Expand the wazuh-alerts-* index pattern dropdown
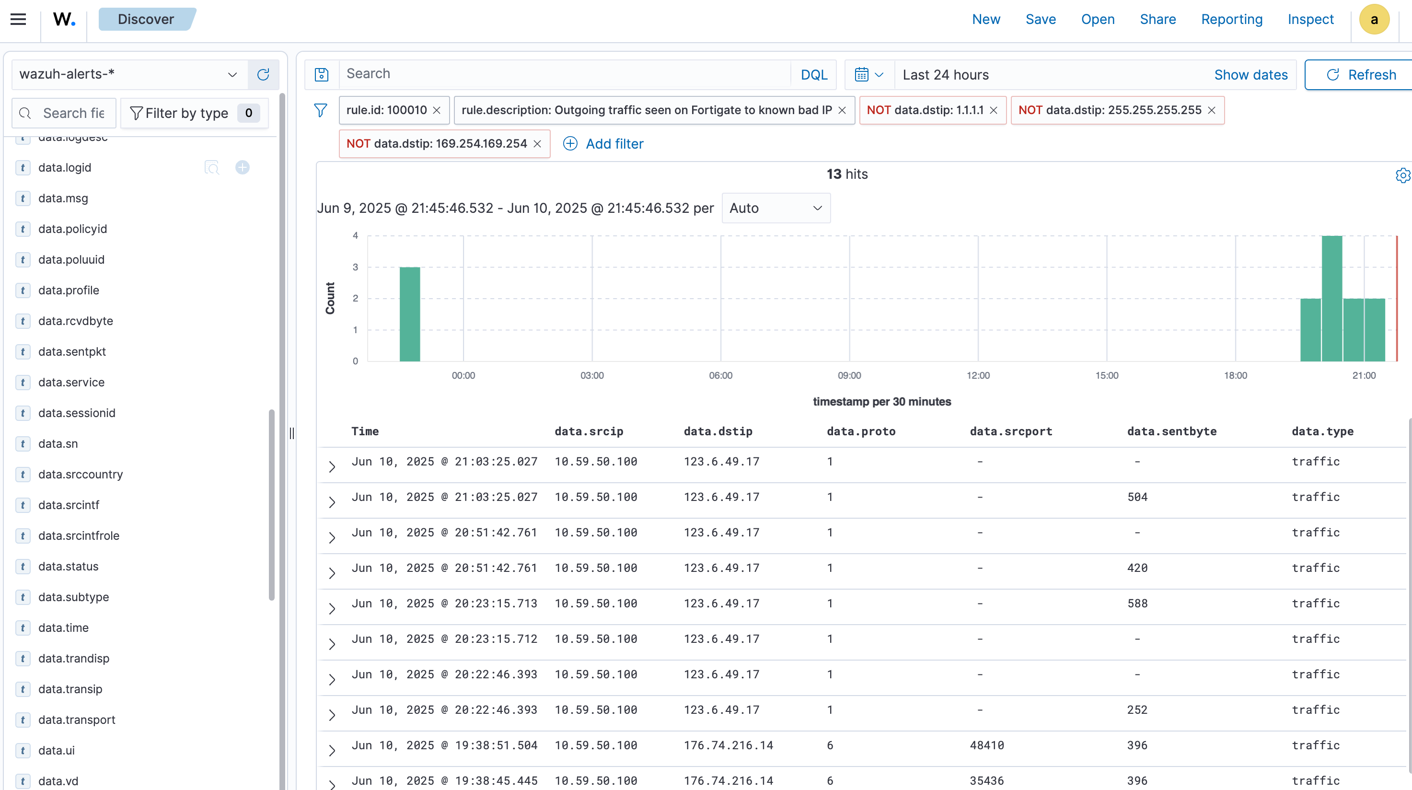 130,75
